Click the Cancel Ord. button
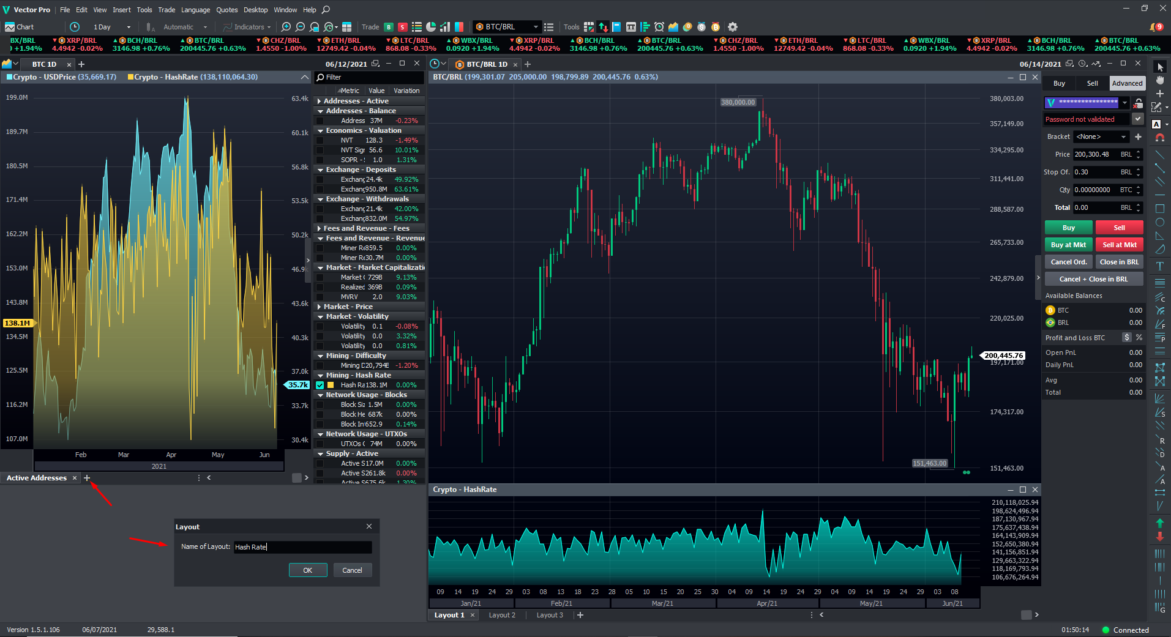The width and height of the screenshot is (1171, 637). click(1068, 262)
